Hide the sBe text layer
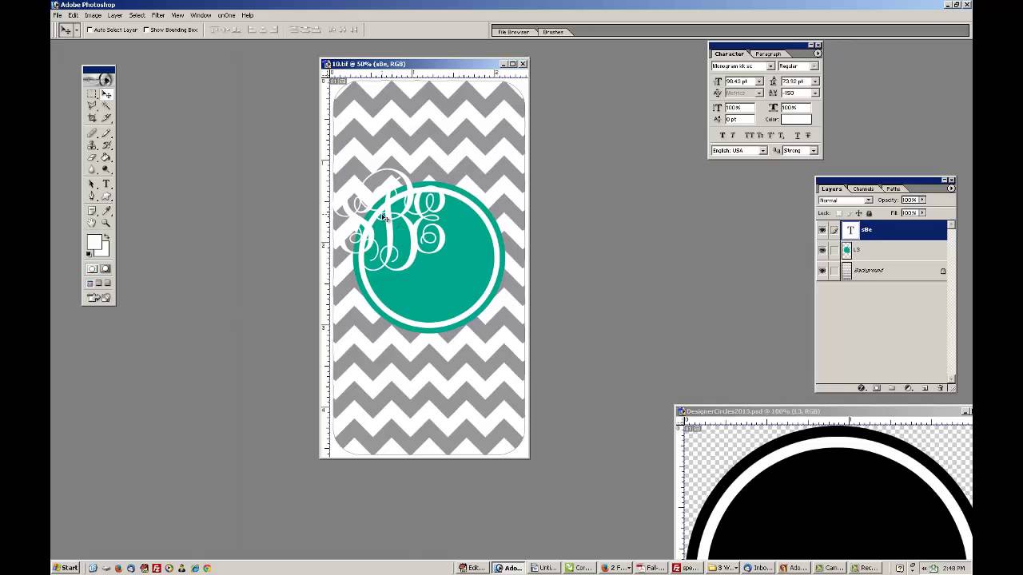Screen dimensions: 1023x575 point(822,230)
